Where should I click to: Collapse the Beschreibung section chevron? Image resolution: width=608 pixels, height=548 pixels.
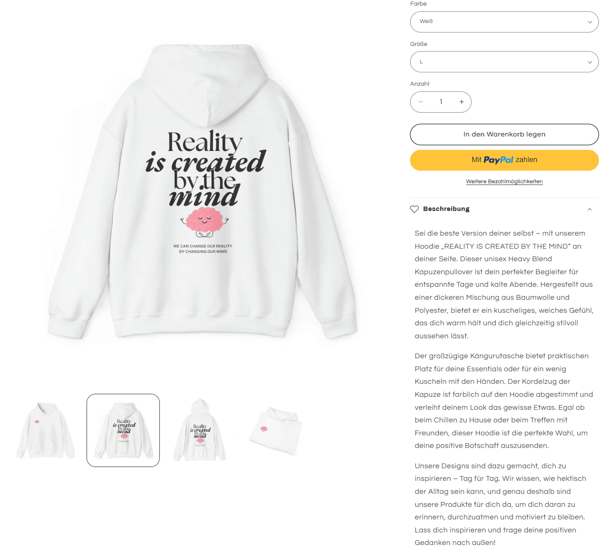[589, 209]
